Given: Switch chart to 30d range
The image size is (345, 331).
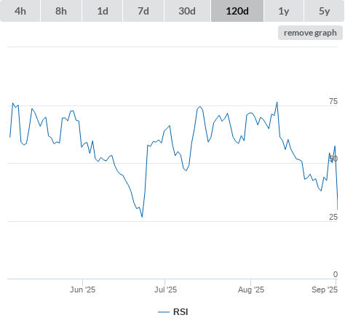Looking at the screenshot, I should point(187,11).
